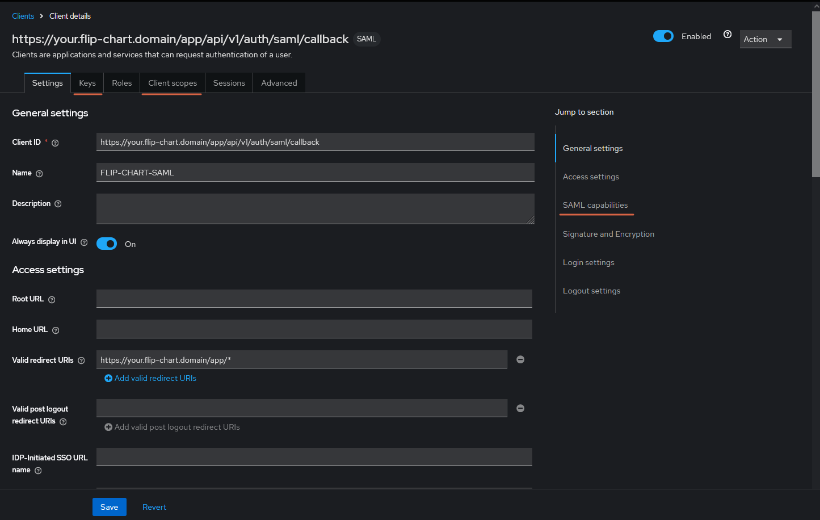Click the help icon beside Name label
Screen dimensions: 820x520
[39, 174]
